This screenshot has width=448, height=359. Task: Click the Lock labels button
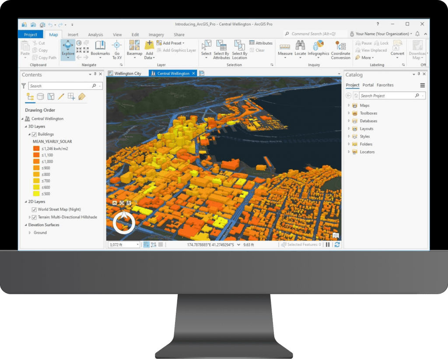click(381, 43)
